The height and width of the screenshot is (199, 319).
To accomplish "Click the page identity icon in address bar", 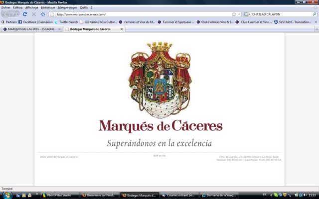I will point(52,14).
